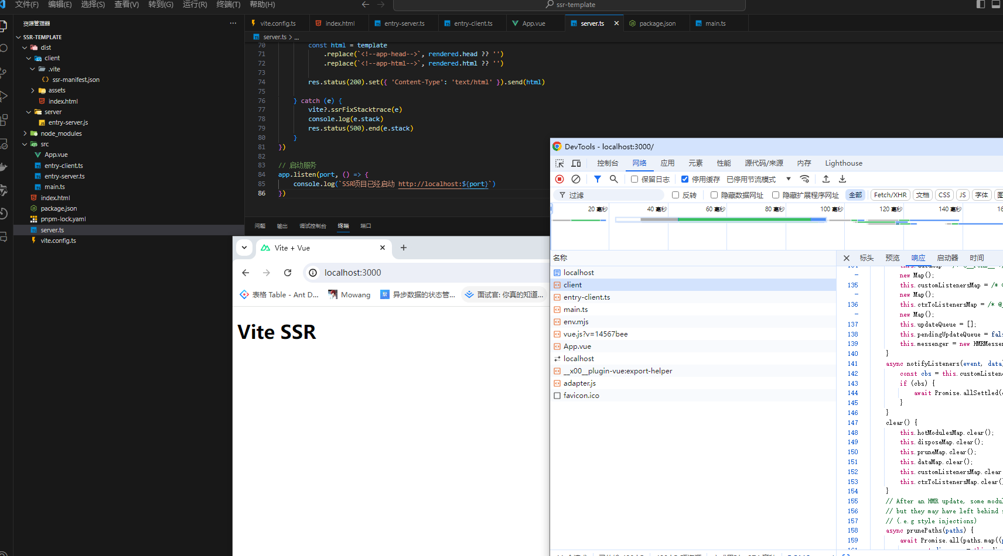Open the 查看(V) menu
The height and width of the screenshot is (556, 1003).
(127, 5)
